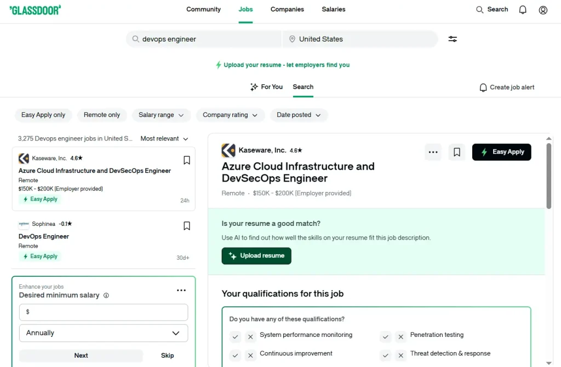This screenshot has width=561, height=367.
Task: Click the Easy Apply button
Action: tap(502, 152)
